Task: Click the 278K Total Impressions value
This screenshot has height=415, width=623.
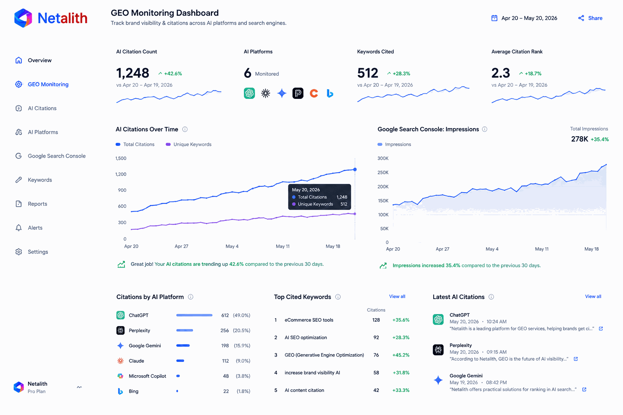Action: (580, 139)
